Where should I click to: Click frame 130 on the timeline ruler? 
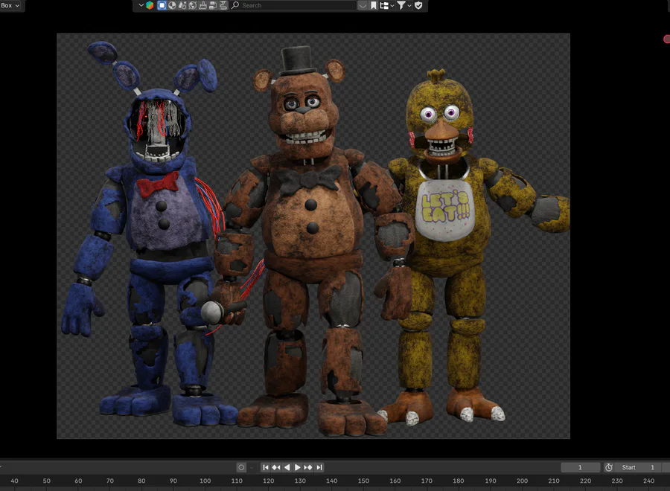[x=300, y=481]
